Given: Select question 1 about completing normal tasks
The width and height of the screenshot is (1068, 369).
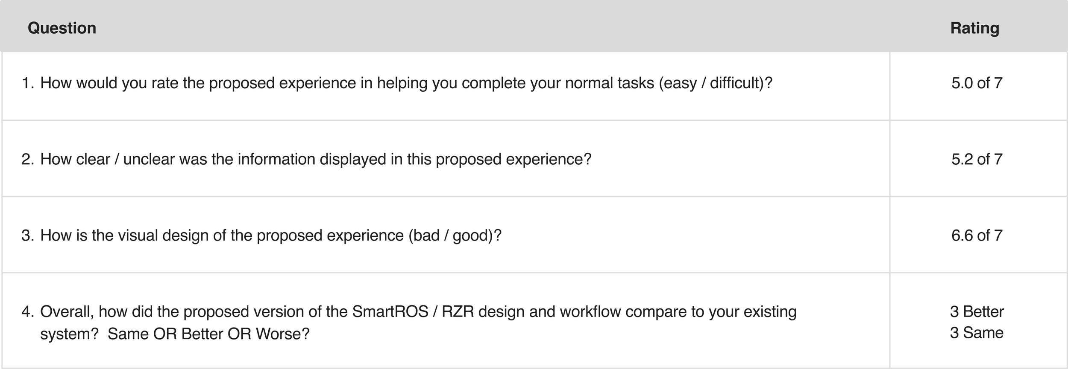Looking at the screenshot, I should pos(406,83).
